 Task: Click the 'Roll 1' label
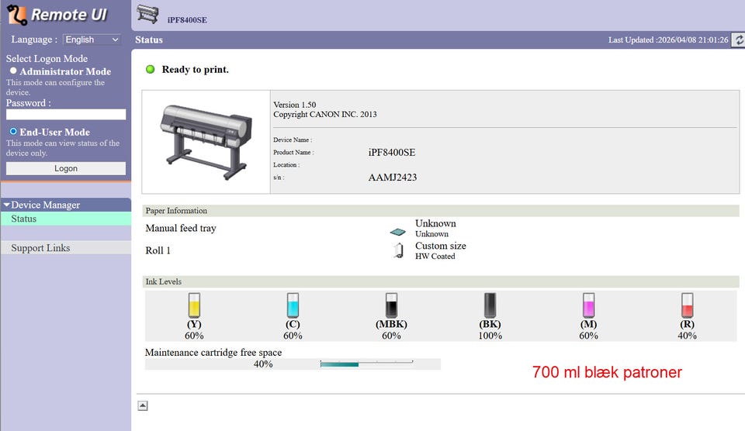pyautogui.click(x=158, y=250)
